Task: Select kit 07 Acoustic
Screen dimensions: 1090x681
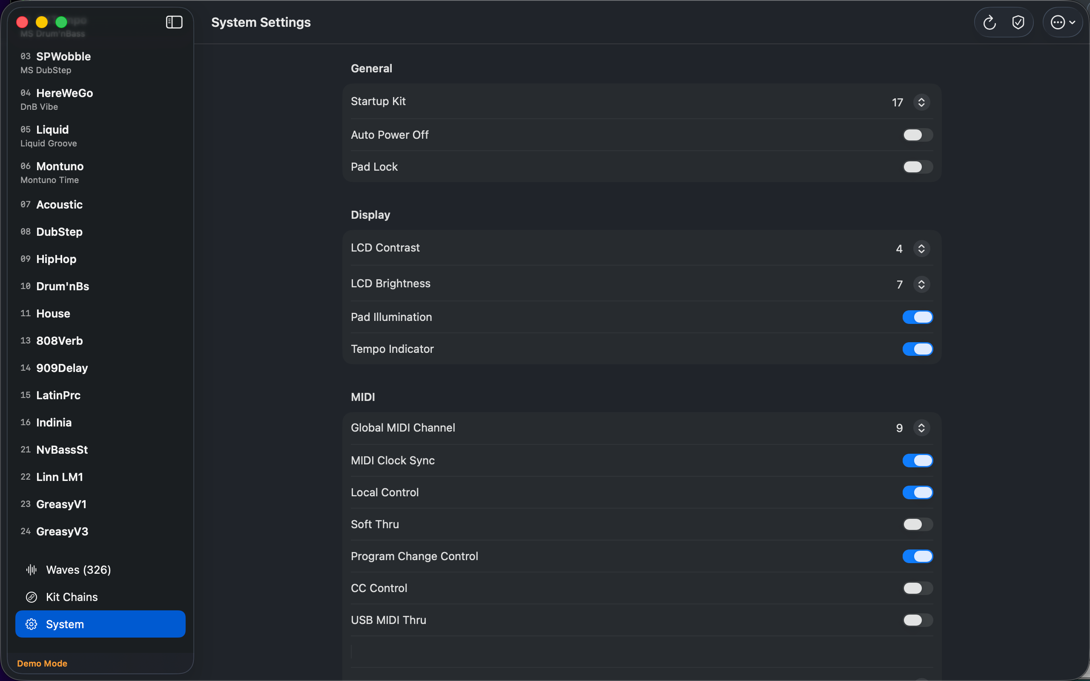Action: point(100,204)
